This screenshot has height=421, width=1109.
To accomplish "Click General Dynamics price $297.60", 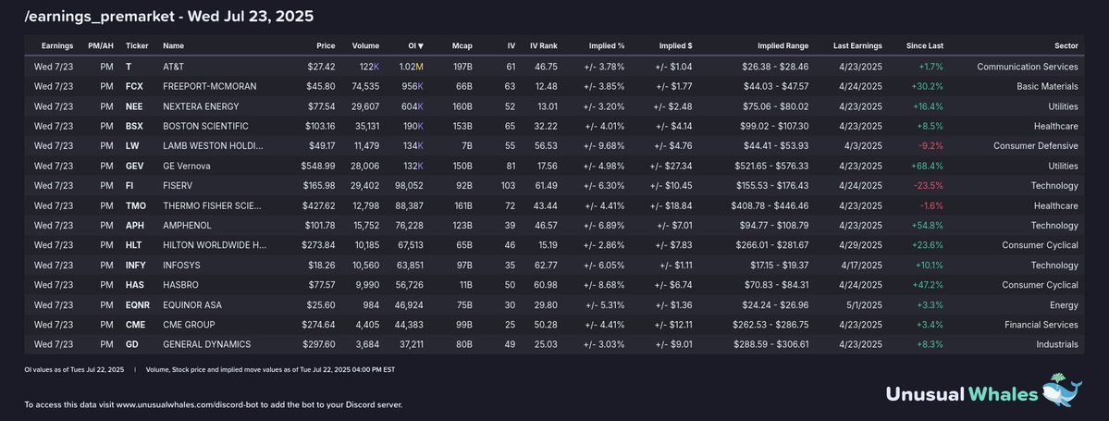I will 317,344.
